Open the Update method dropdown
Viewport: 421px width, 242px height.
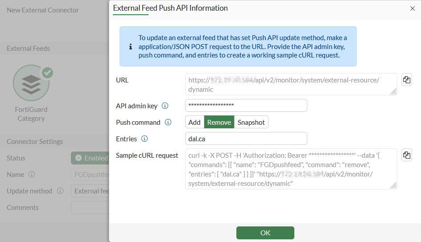click(90, 191)
